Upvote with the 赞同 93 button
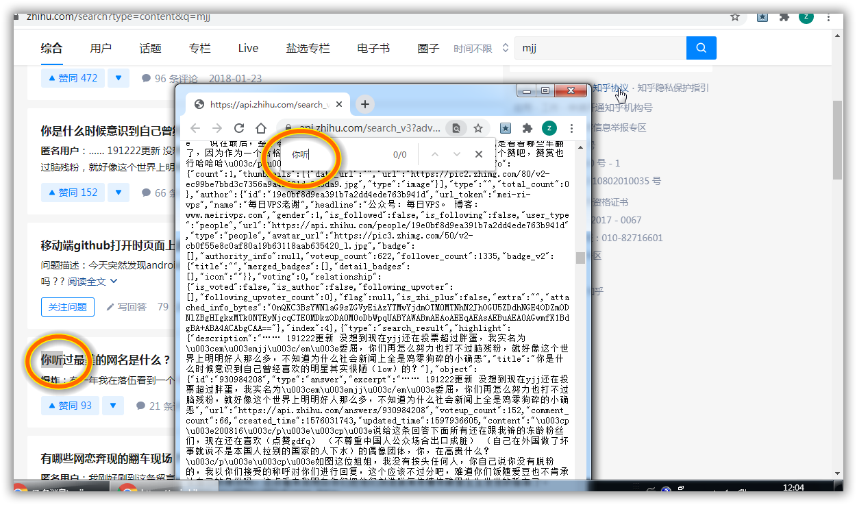The image size is (857, 505). pos(69,406)
